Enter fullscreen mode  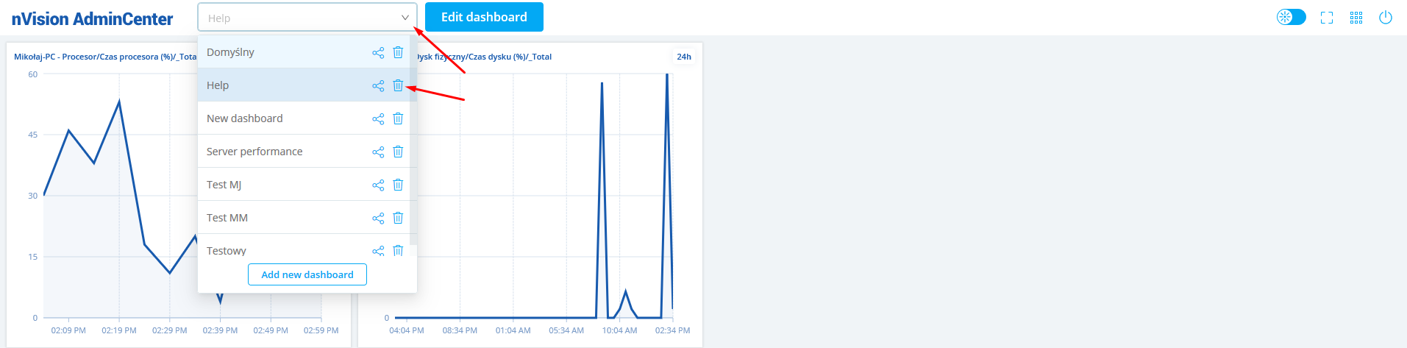(1327, 18)
